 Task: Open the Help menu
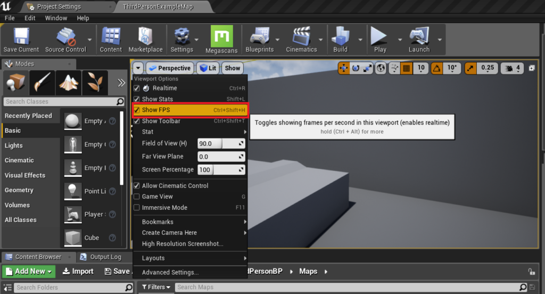(82, 18)
